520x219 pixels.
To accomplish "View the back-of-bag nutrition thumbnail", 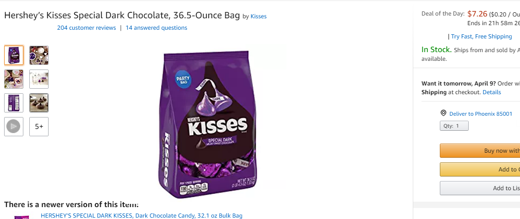I will (14, 103).
